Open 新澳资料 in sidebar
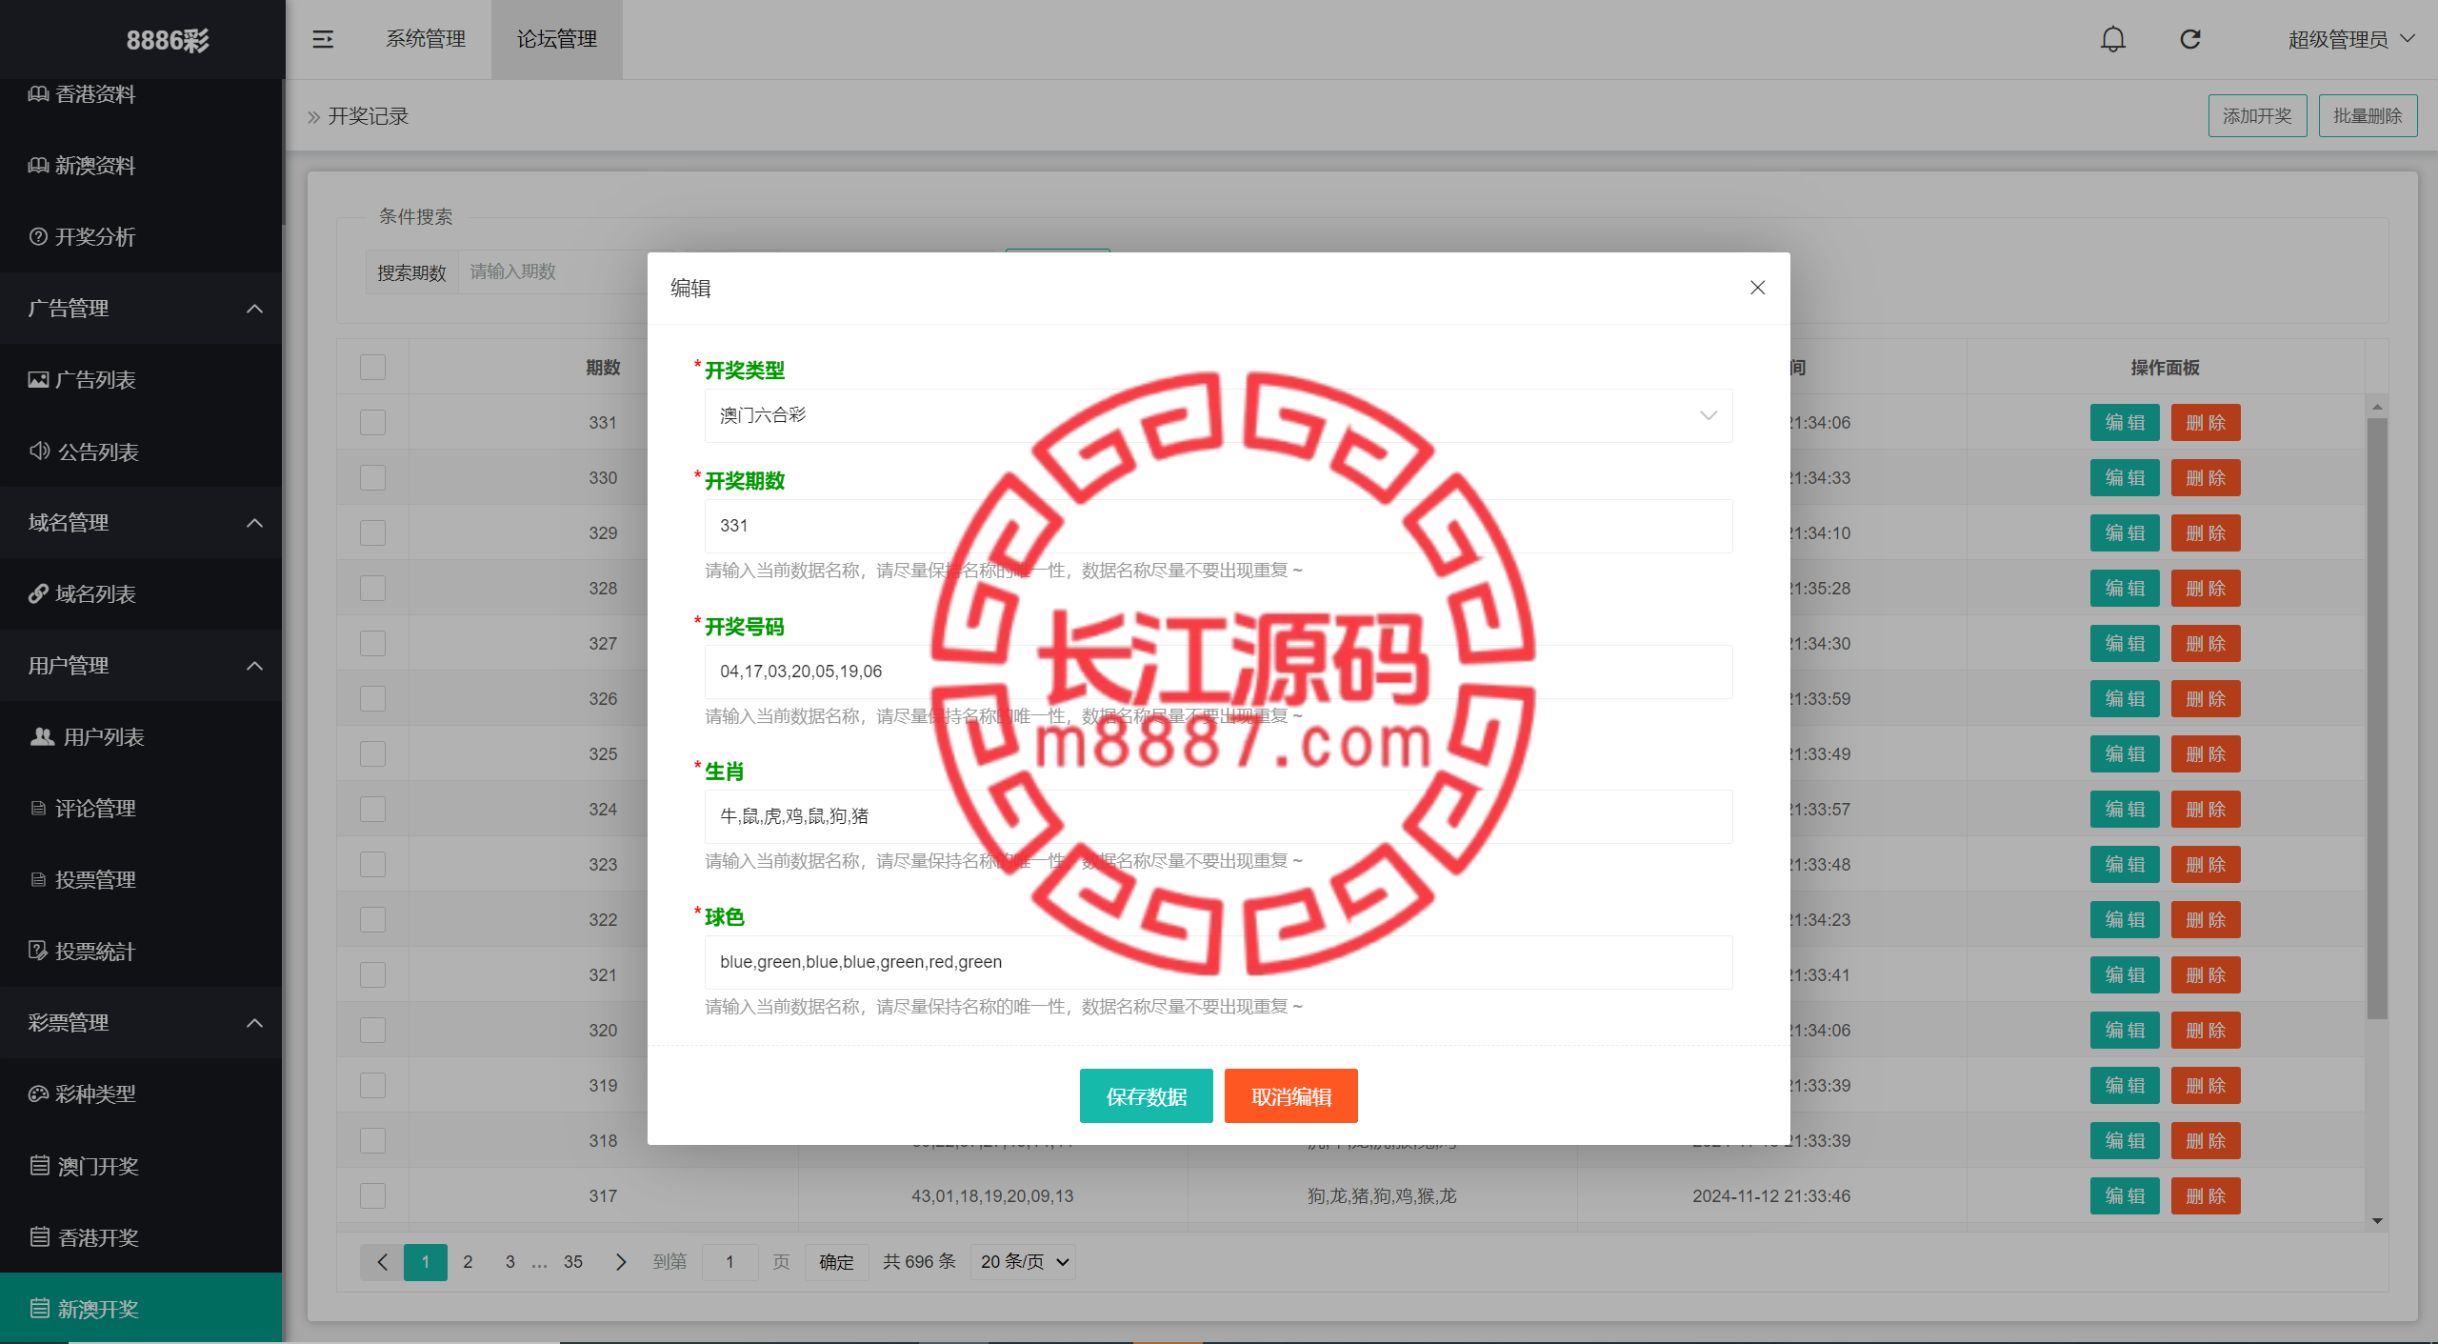The height and width of the screenshot is (1344, 2438). coord(141,166)
